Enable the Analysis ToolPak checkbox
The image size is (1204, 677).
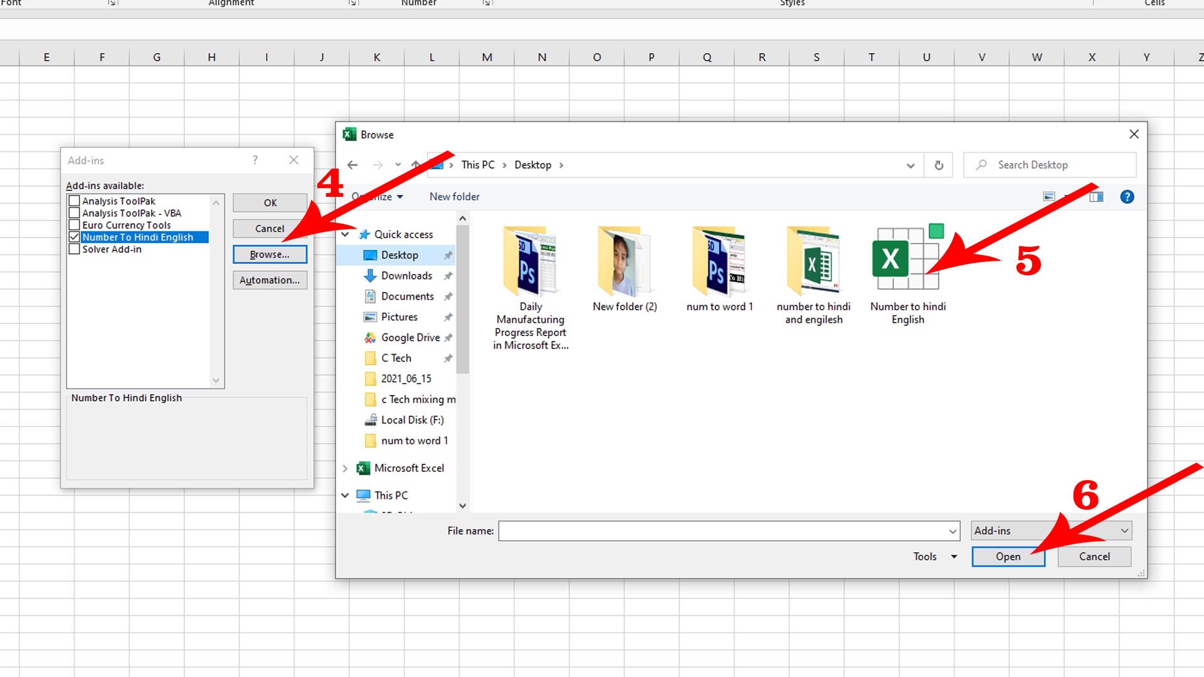74,201
